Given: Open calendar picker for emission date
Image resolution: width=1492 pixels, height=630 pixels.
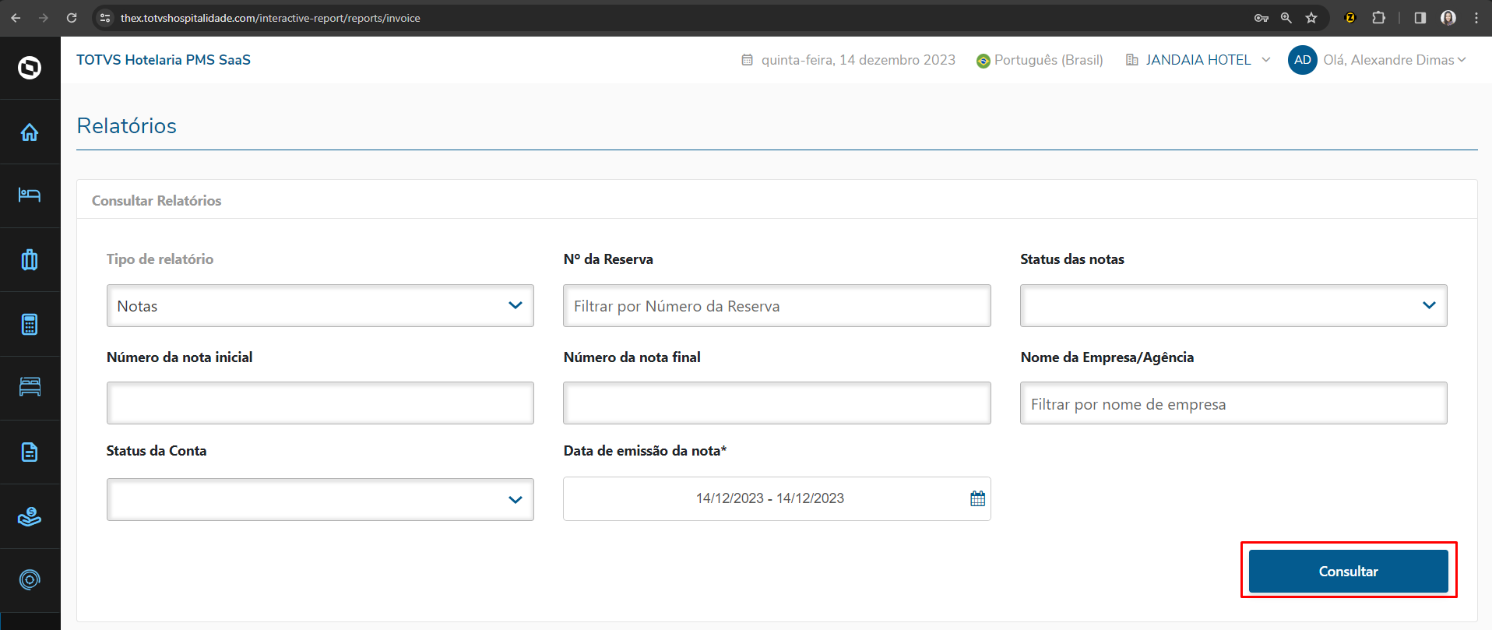Looking at the screenshot, I should pyautogui.click(x=977, y=498).
